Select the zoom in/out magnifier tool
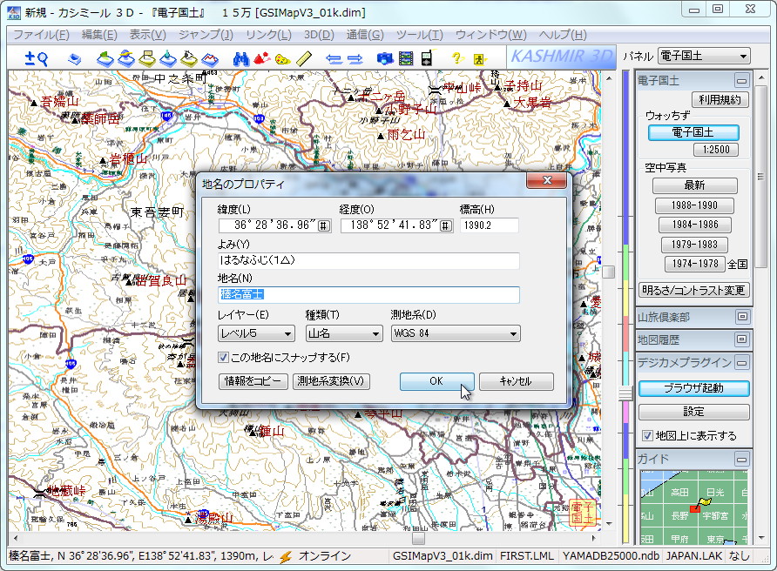 (x=36, y=59)
